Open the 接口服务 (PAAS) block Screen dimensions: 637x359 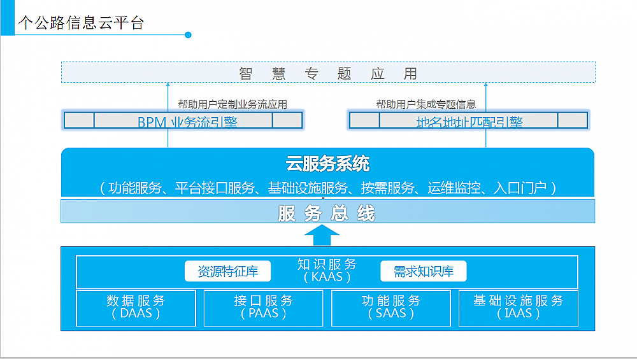pos(264,308)
